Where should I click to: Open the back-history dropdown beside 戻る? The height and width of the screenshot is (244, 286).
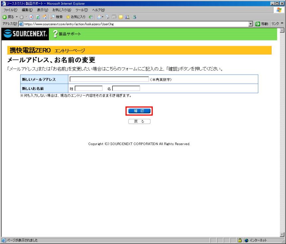[x=17, y=17]
